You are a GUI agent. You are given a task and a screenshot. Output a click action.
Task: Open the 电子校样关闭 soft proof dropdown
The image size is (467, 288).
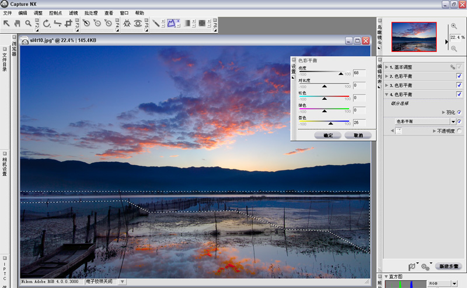tap(123, 282)
